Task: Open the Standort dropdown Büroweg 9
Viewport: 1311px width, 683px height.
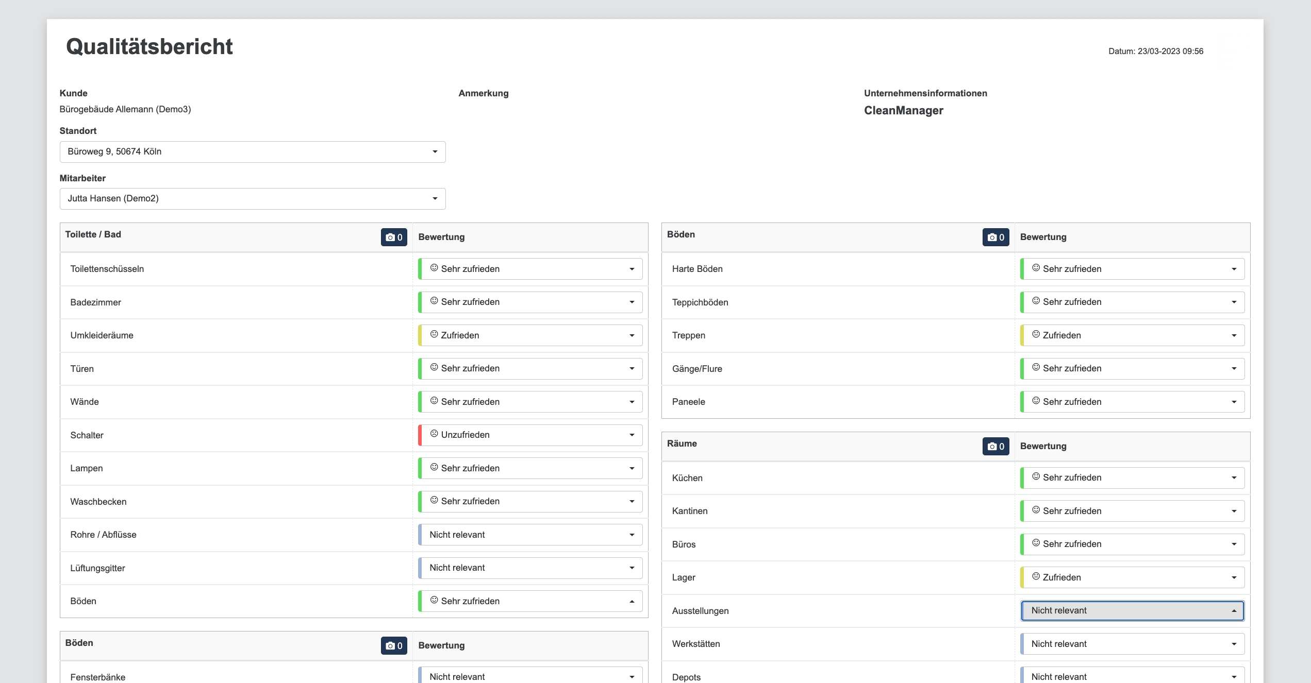Action: (253, 152)
